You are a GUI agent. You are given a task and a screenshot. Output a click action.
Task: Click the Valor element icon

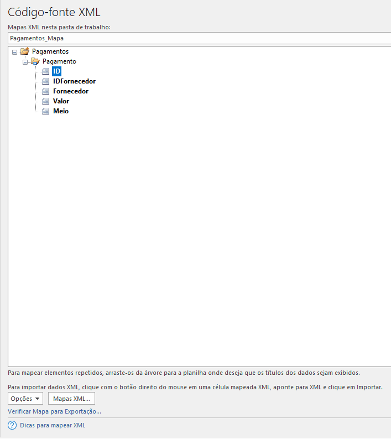click(46, 101)
